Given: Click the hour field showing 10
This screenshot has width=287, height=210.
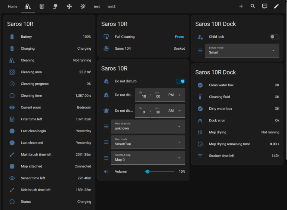Looking at the screenshot, I should click(x=143, y=95).
